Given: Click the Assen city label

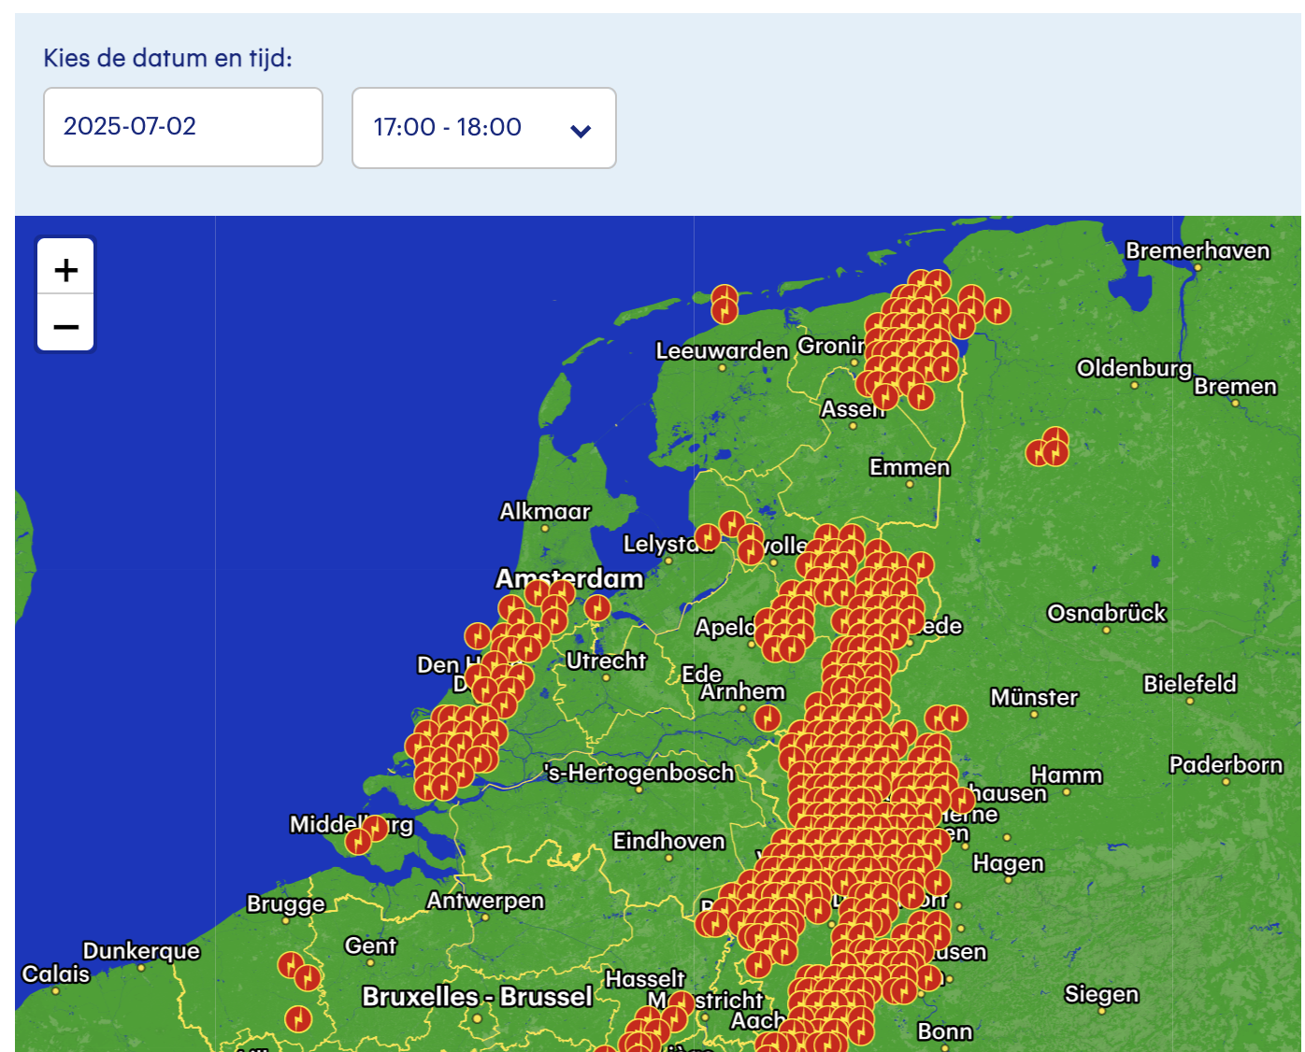Looking at the screenshot, I should point(852,409).
